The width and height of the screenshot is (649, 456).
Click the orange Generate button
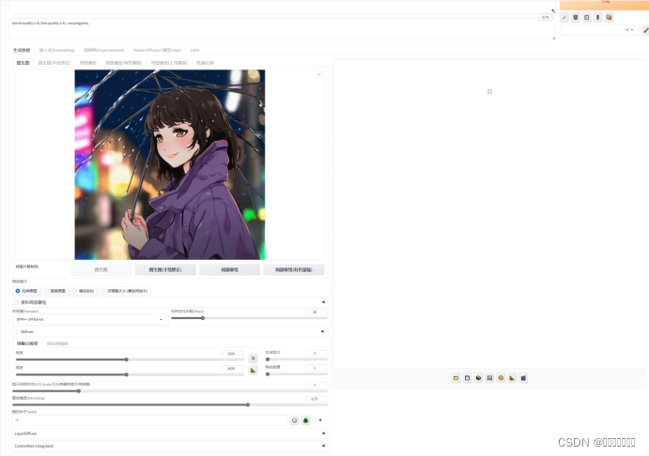604,4
